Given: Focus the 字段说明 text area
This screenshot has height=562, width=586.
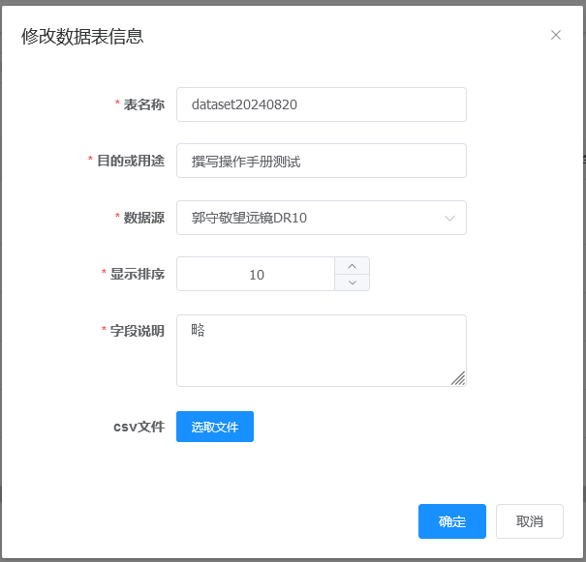Looking at the screenshot, I should (321, 350).
